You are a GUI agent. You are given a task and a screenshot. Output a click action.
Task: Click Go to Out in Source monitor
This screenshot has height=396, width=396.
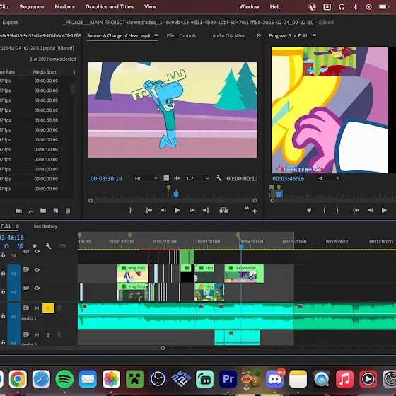(206, 211)
